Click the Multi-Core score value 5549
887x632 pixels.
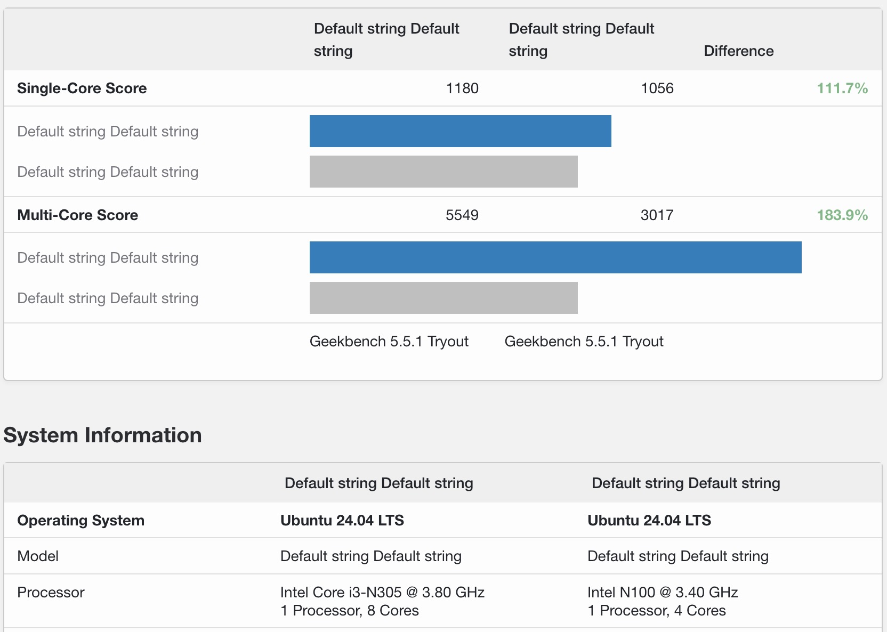[x=462, y=215]
